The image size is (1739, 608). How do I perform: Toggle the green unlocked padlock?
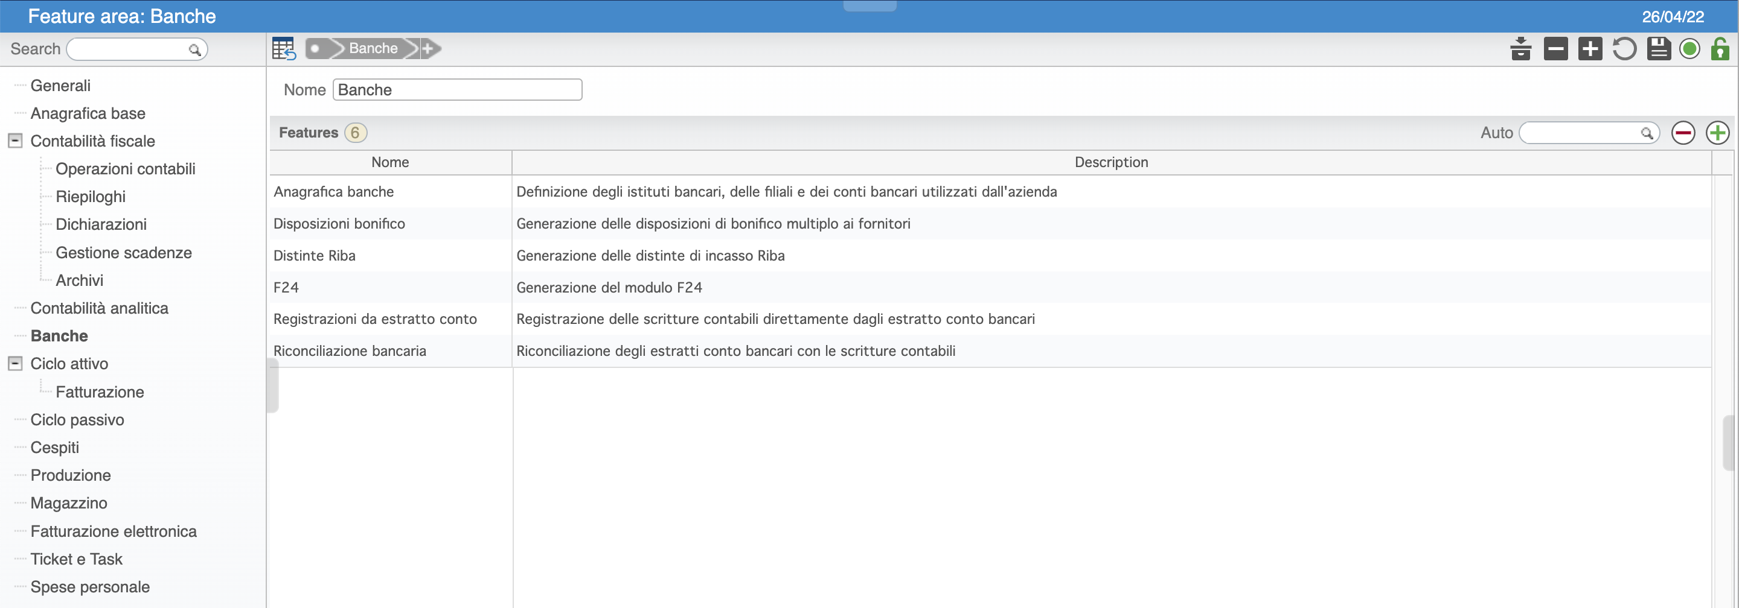pyautogui.click(x=1720, y=48)
